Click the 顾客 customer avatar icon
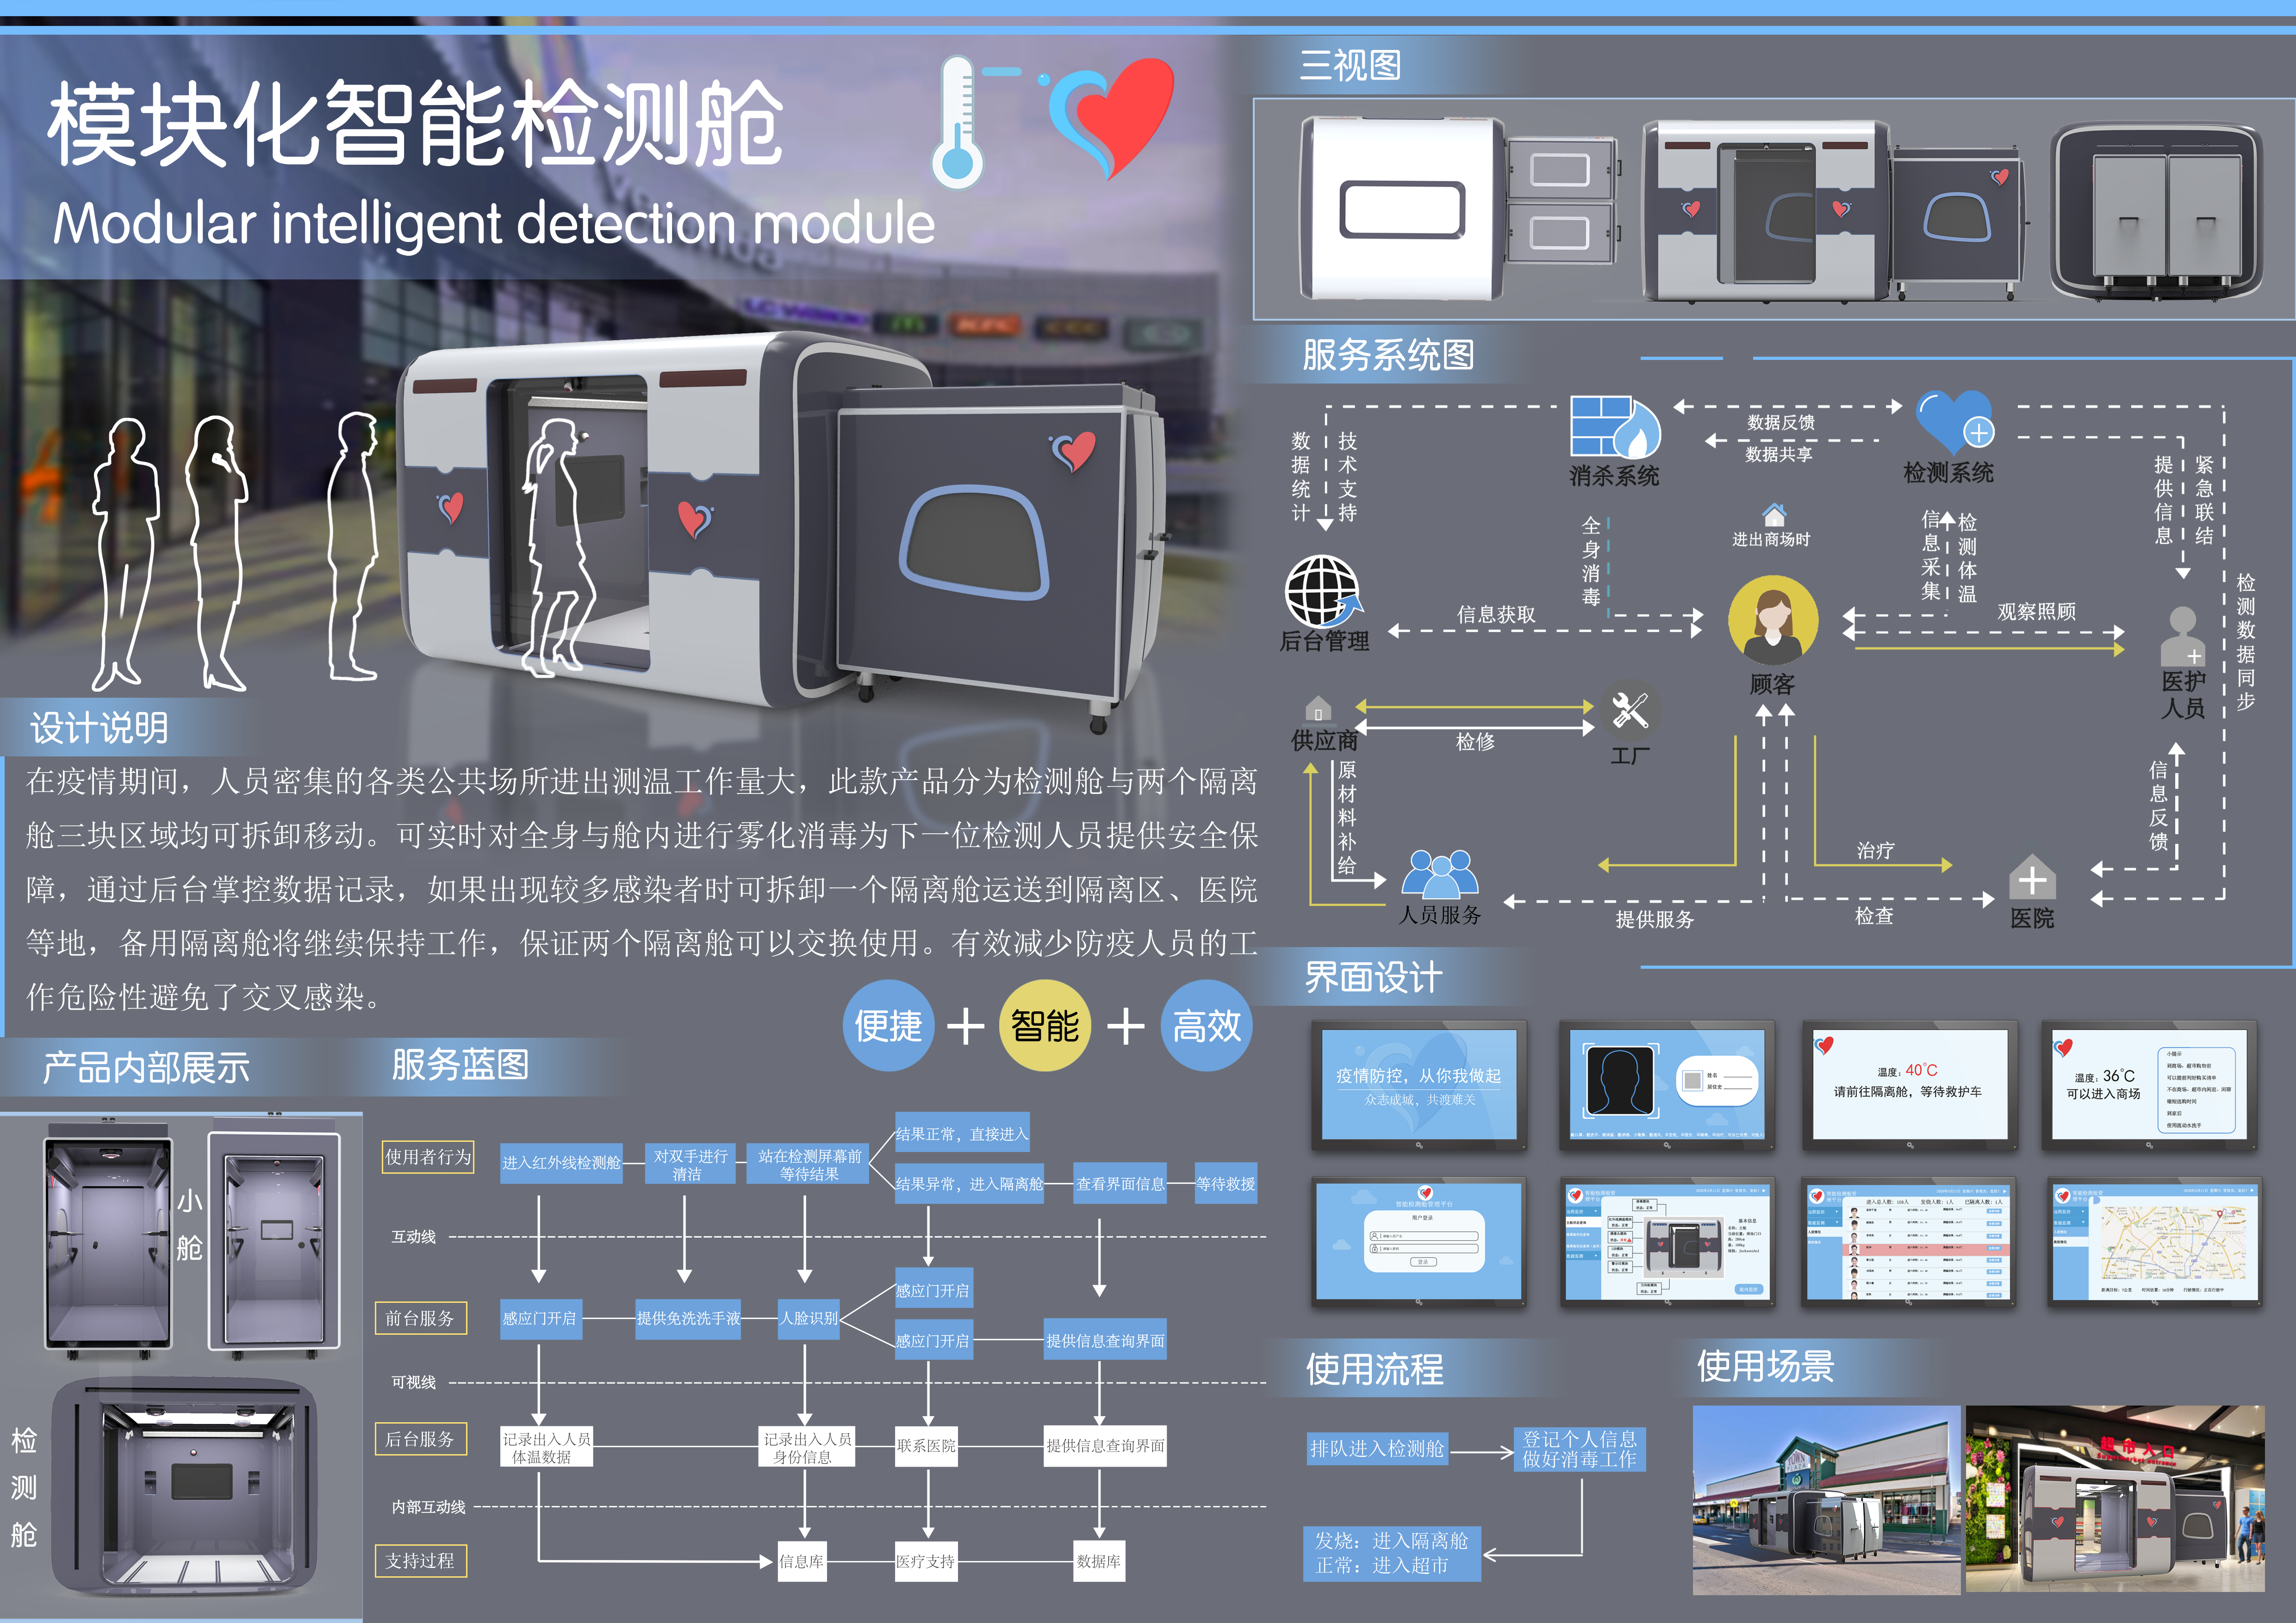Image resolution: width=2296 pixels, height=1623 pixels. 1772,620
